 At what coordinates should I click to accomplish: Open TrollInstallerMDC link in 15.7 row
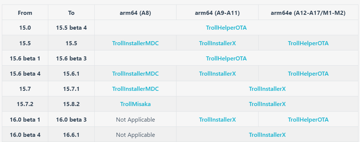coord(135,89)
